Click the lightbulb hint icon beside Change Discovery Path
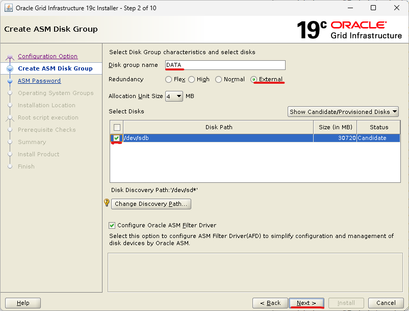Image resolution: width=409 pixels, height=311 pixels. point(107,203)
